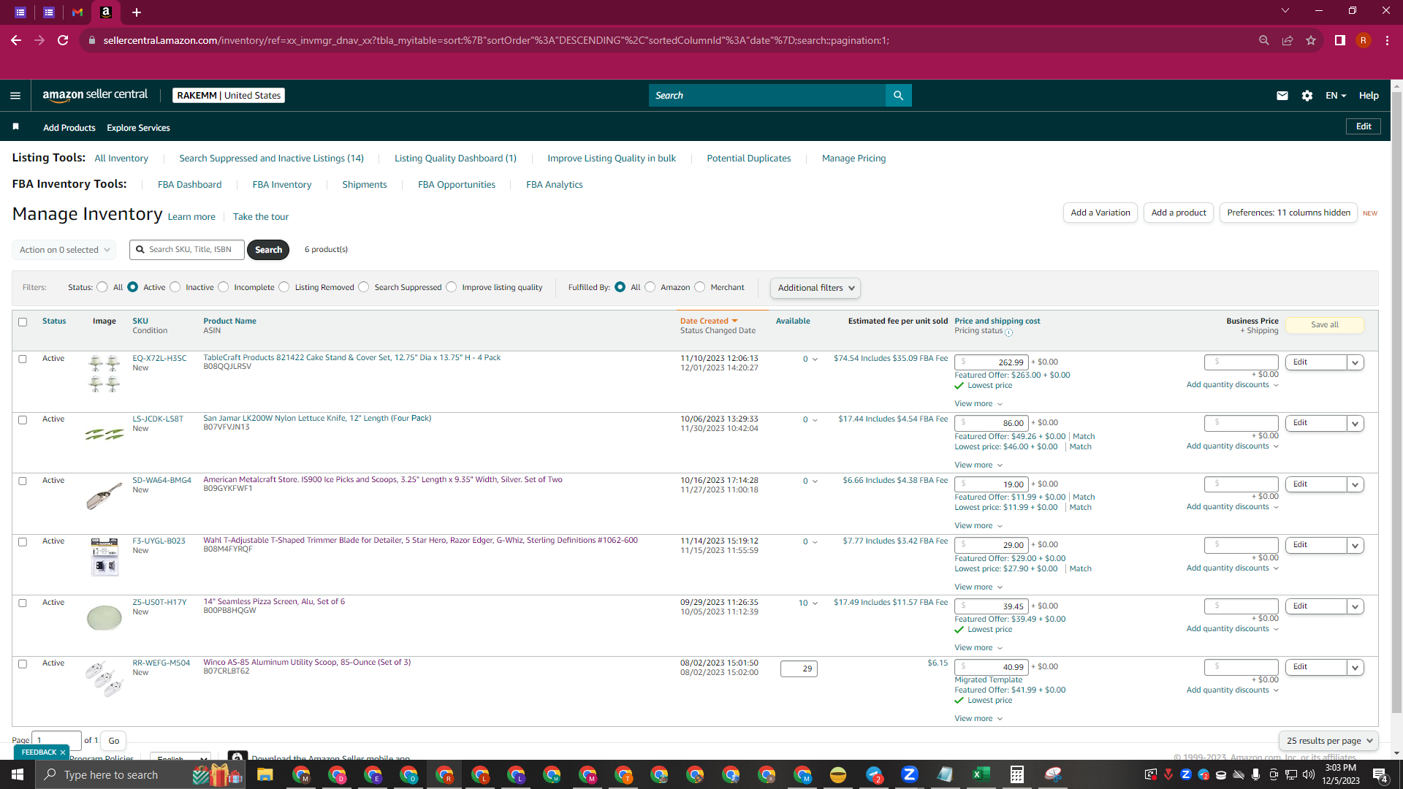The image size is (1403, 789).
Task: Click the Add a product button
Action: point(1179,213)
